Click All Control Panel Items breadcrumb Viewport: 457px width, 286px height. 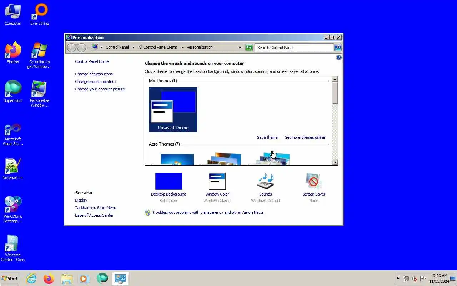157,47
